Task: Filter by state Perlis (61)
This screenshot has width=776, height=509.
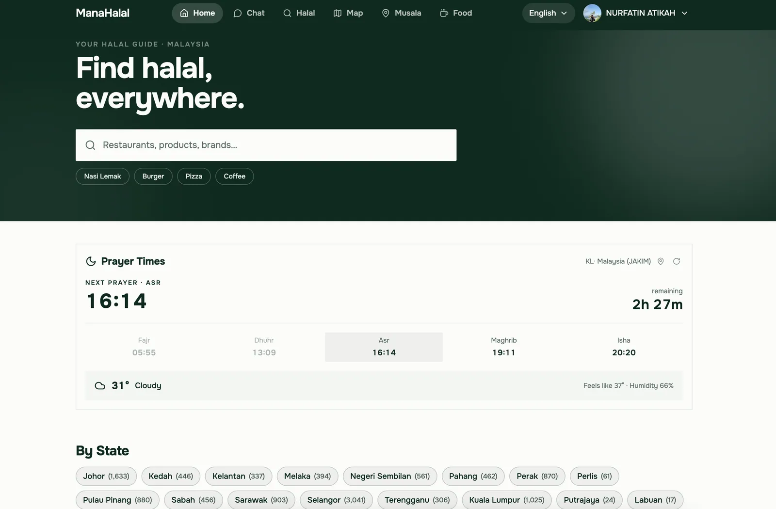Action: pyautogui.click(x=594, y=477)
